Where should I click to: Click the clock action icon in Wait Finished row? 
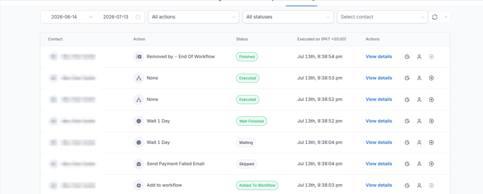click(139, 121)
